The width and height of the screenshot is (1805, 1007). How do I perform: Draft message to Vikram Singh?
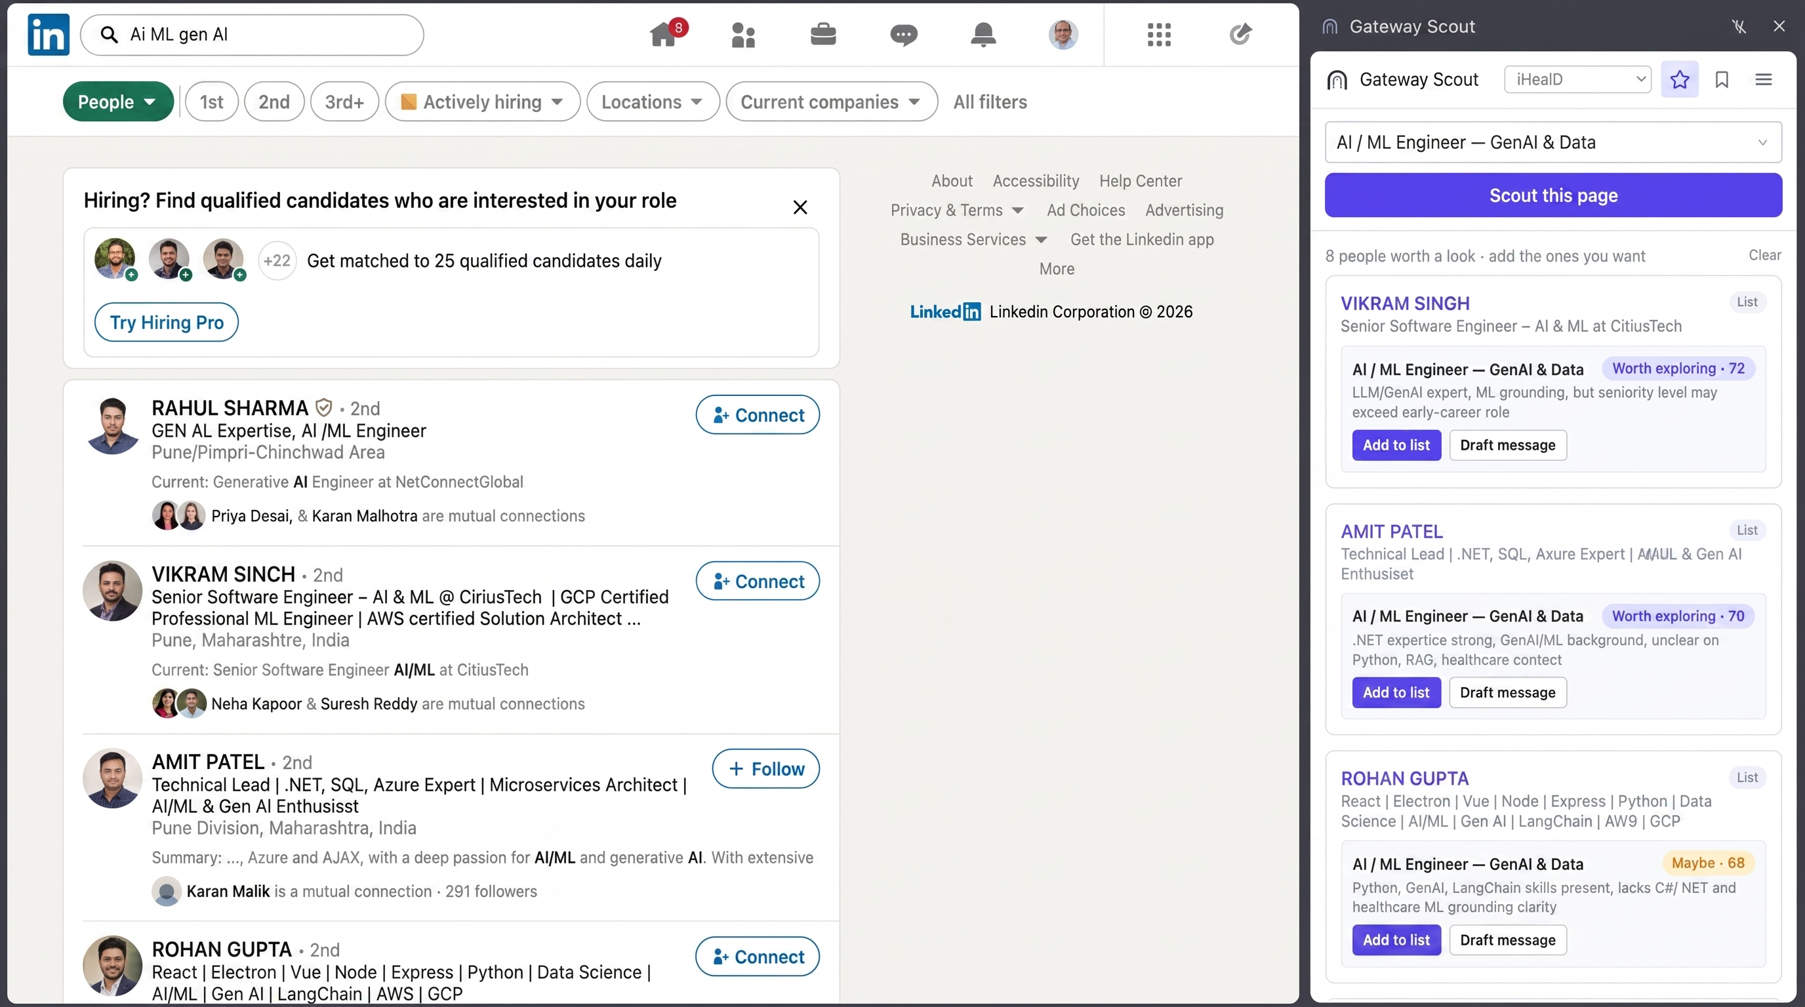pos(1507,444)
